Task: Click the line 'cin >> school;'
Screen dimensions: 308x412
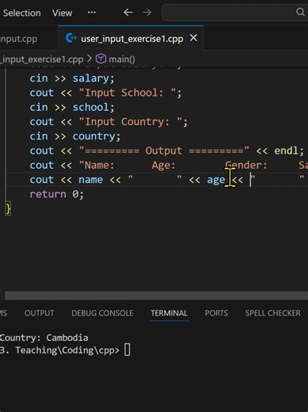Action: [72, 107]
